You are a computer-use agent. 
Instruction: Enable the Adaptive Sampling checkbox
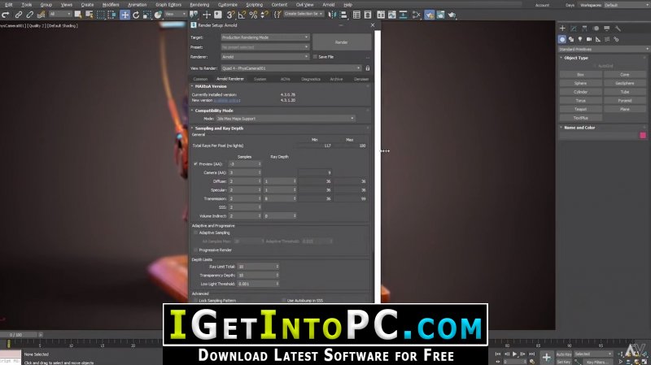point(195,232)
